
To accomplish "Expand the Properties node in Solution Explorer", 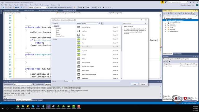I will (166, 24).
